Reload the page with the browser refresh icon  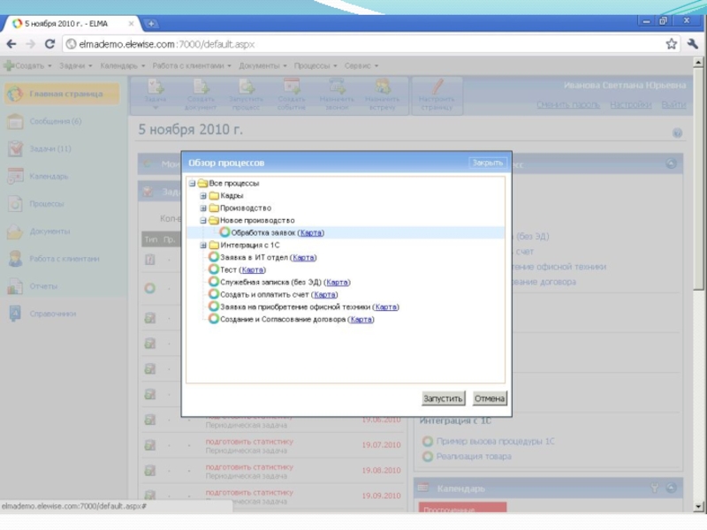coord(50,43)
